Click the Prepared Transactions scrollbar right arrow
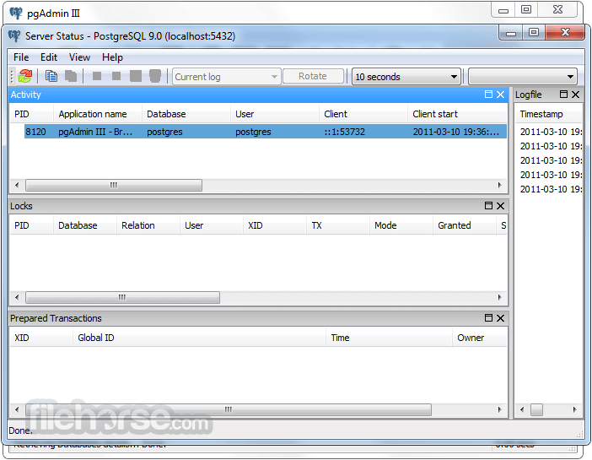The image size is (592, 460). [x=500, y=409]
